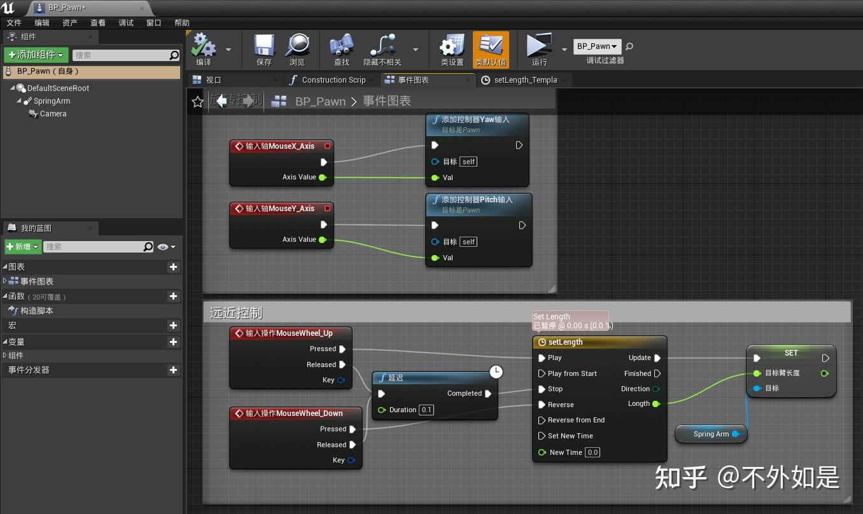This screenshot has height=514, width=863.
Task: Open 类默认值 (Class Defaults)
Action: (491, 48)
